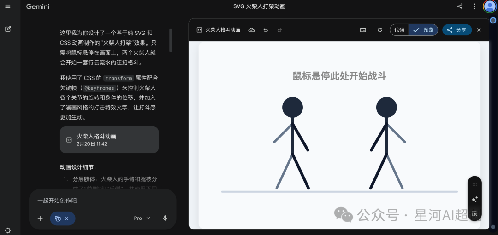The height and width of the screenshot is (235, 498).
Task: Open settings gear in sidebar
Action: coord(7,230)
